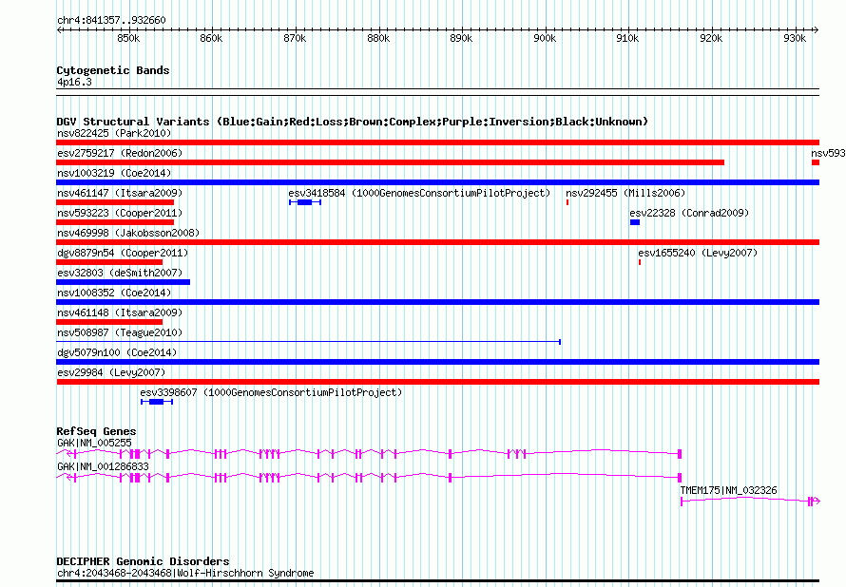Click the nsv1003219 (Coe2014) blue gain bar
The width and height of the screenshot is (846, 587).
click(x=437, y=182)
